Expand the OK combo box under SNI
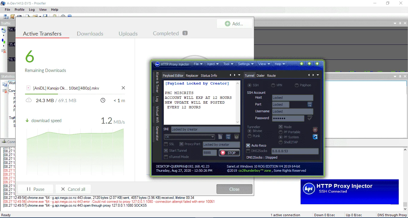408x218 pixels. [x=213, y=137]
